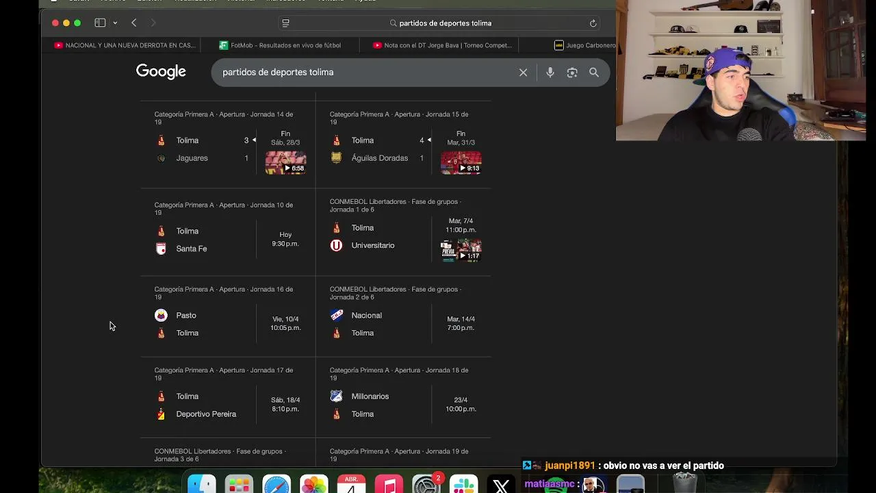Viewport: 876px width, 493px height.
Task: Open the Tolima 3 Jaguares 1 match result
Action: point(228,144)
